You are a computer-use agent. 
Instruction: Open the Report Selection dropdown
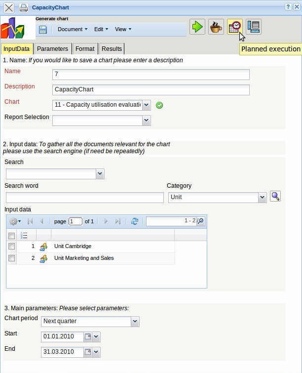pos(146,120)
